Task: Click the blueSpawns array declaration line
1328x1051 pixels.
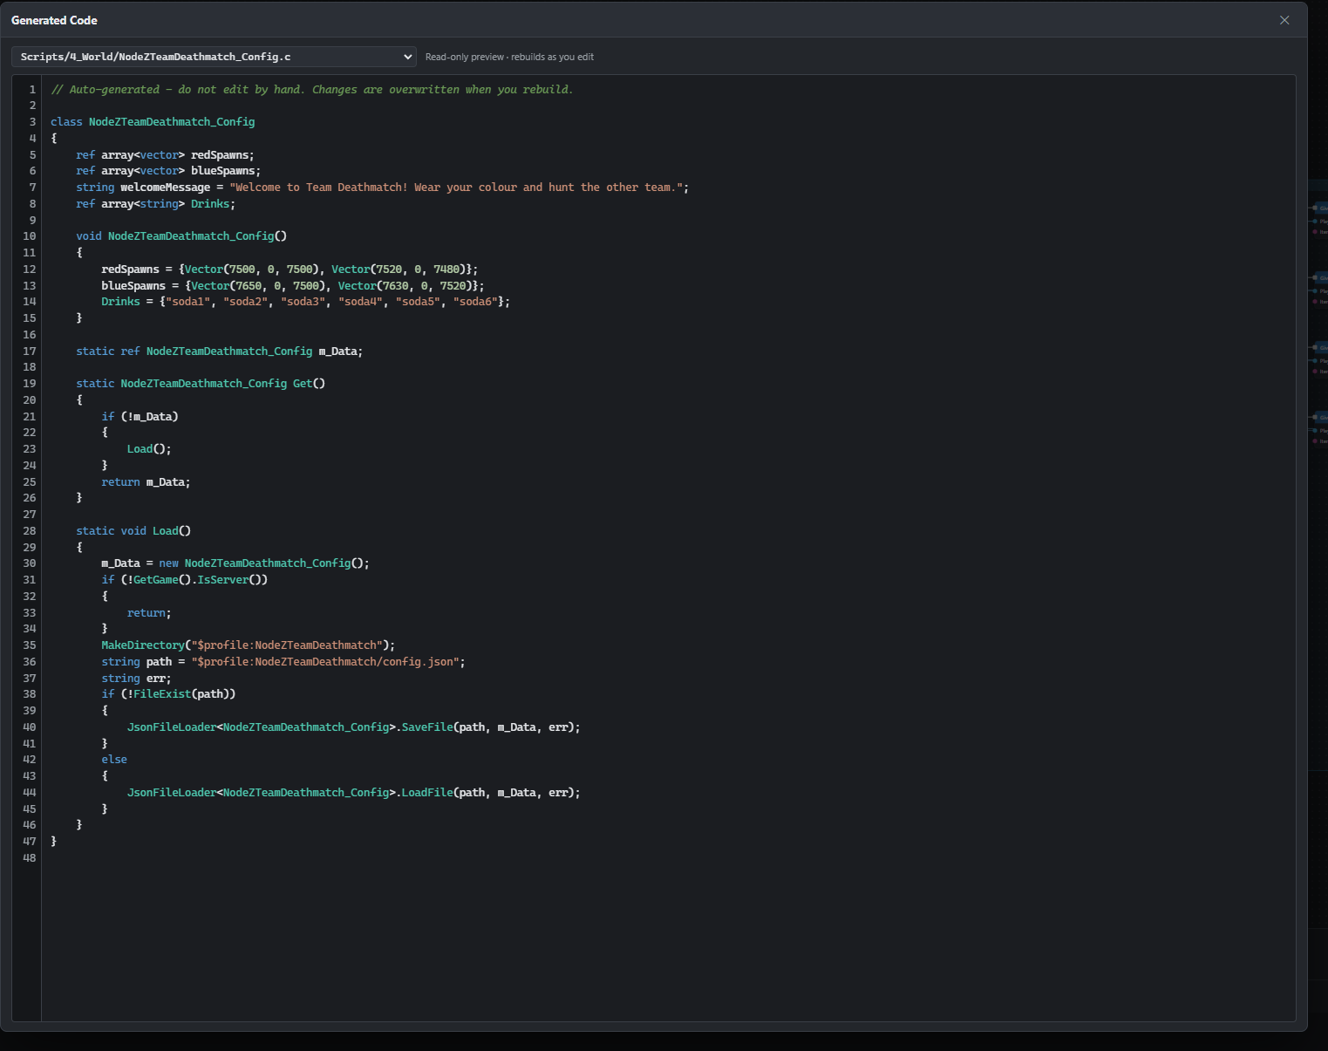Action: (168, 171)
